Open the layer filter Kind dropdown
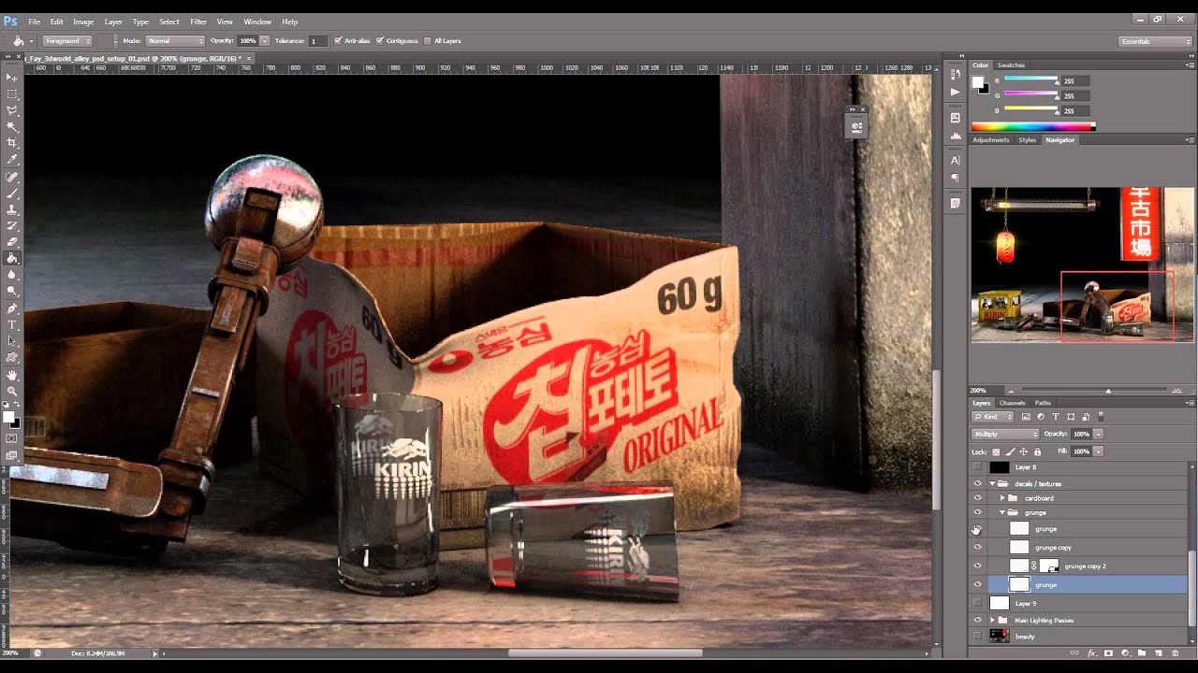The height and width of the screenshot is (673, 1198). [994, 417]
